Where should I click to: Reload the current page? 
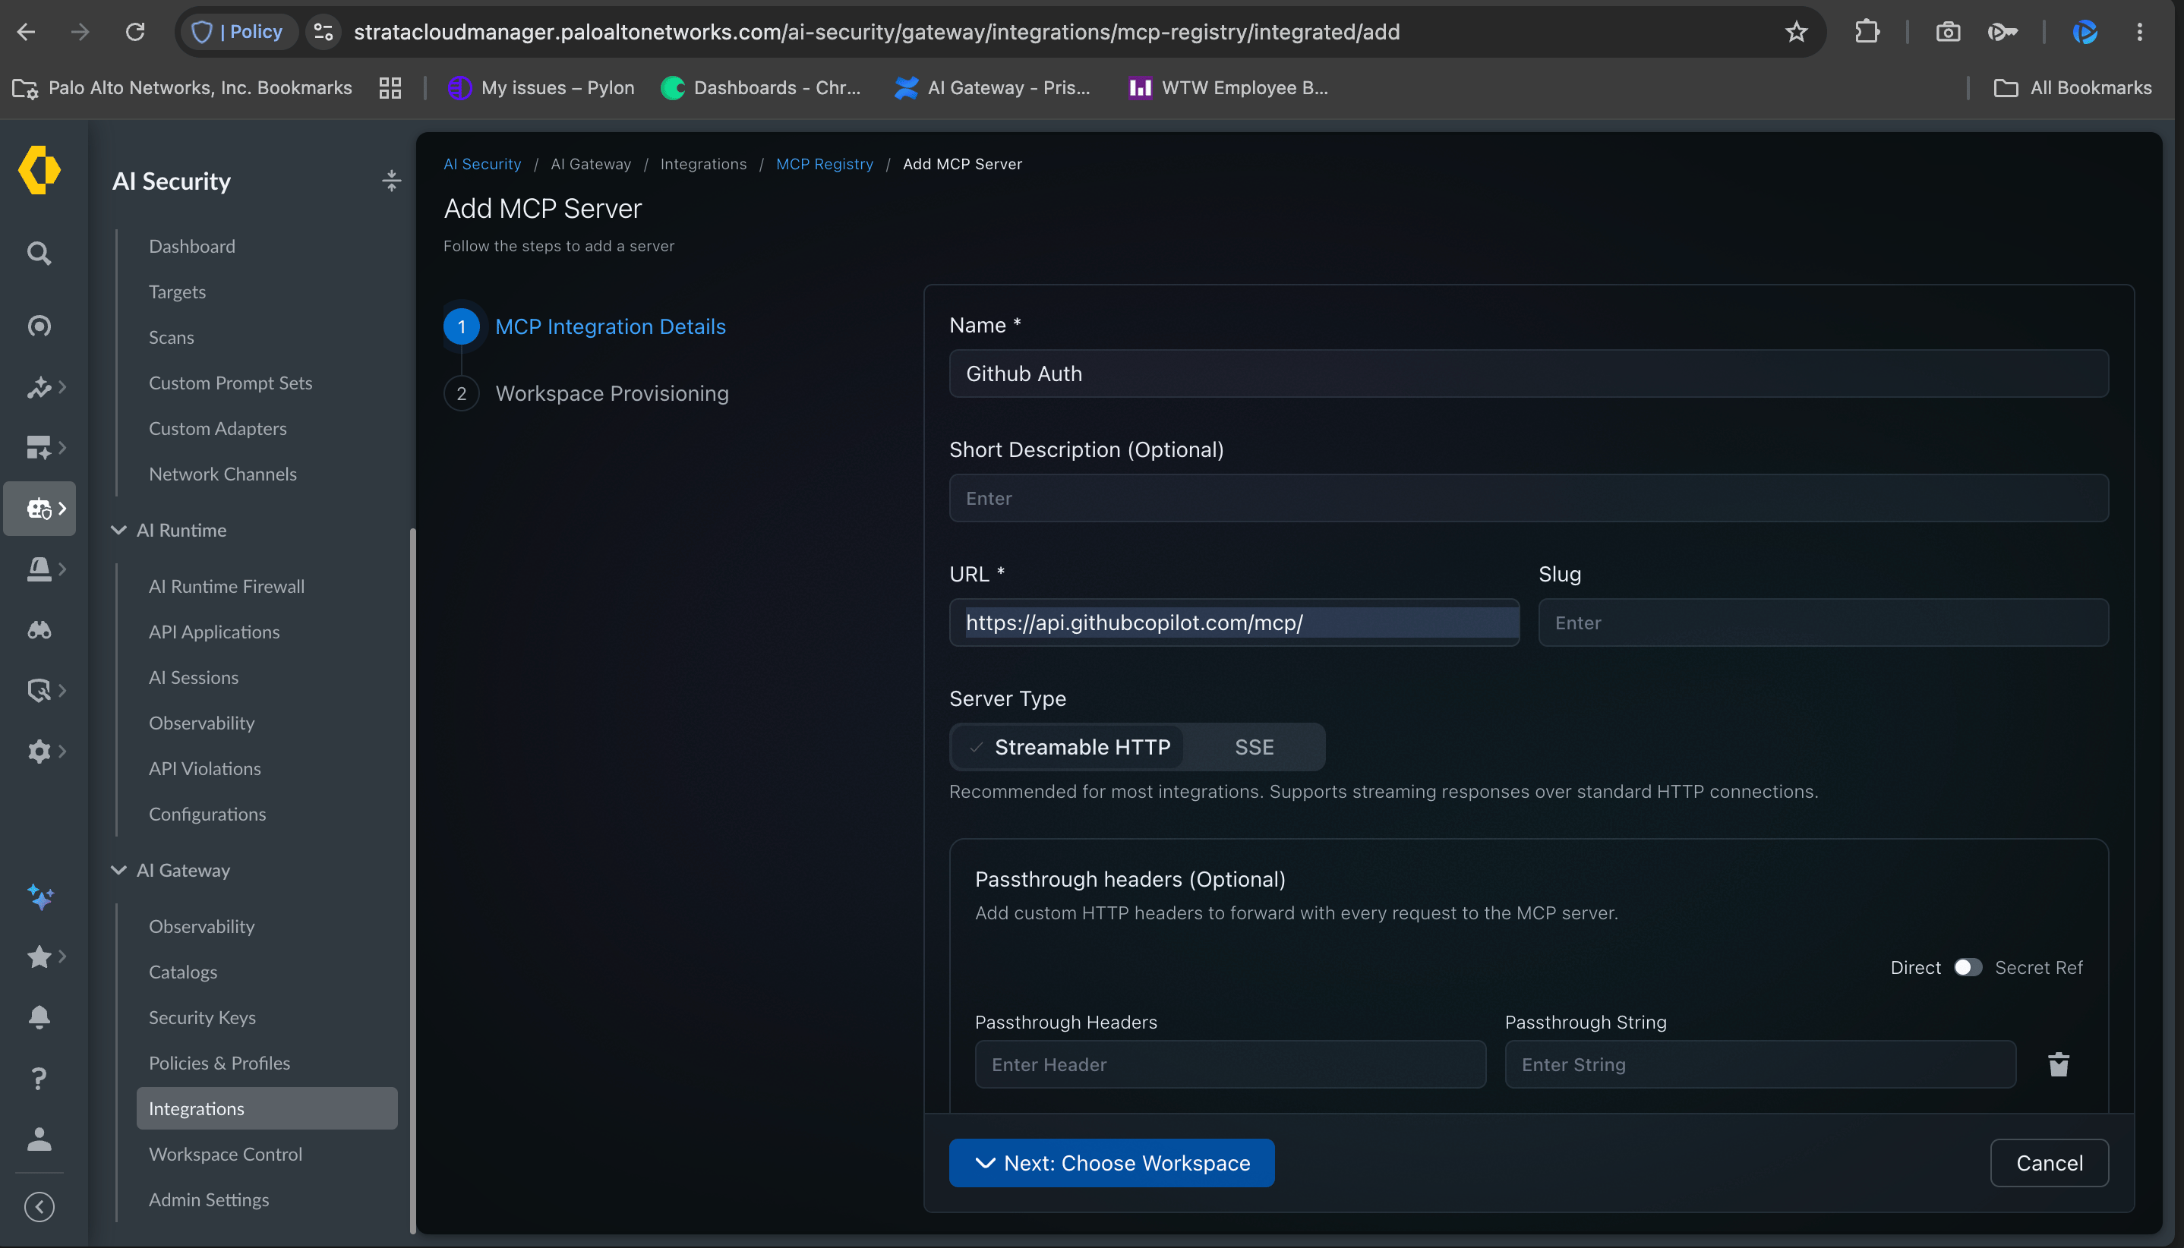pos(135,32)
